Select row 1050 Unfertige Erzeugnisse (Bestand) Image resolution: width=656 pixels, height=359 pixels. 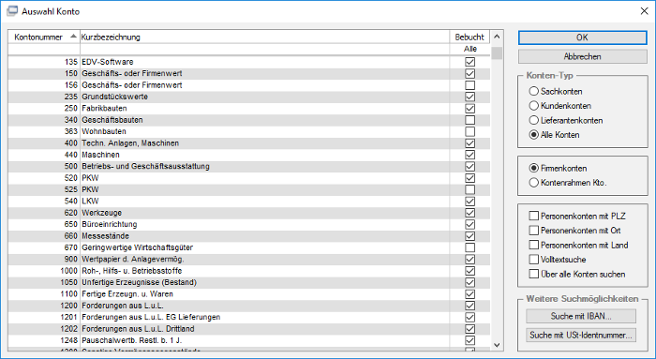249,282
